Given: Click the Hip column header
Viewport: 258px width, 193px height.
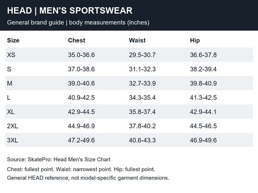Looking at the screenshot, I should 195,40.
